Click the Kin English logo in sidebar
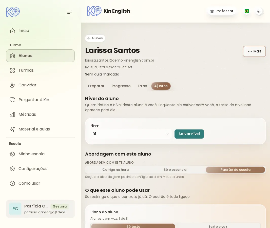 (x=13, y=12)
